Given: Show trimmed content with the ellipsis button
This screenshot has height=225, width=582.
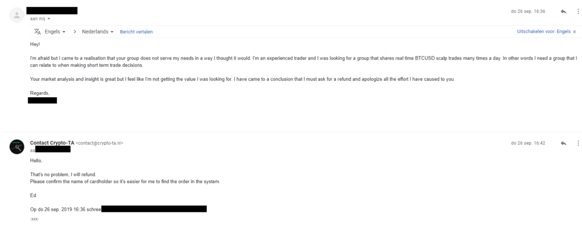Looking at the screenshot, I should coord(35,219).
